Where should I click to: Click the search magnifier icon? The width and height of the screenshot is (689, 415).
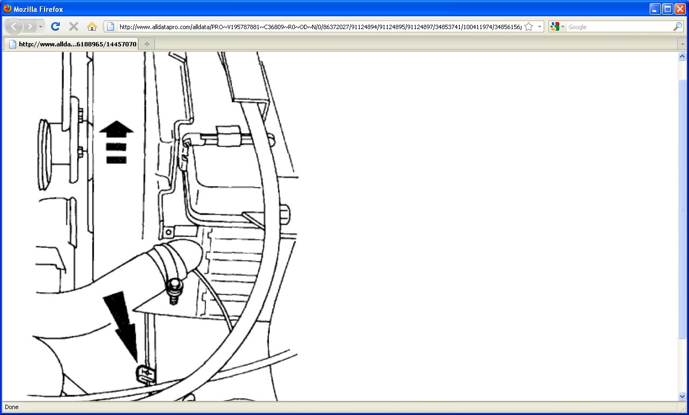tap(678, 26)
